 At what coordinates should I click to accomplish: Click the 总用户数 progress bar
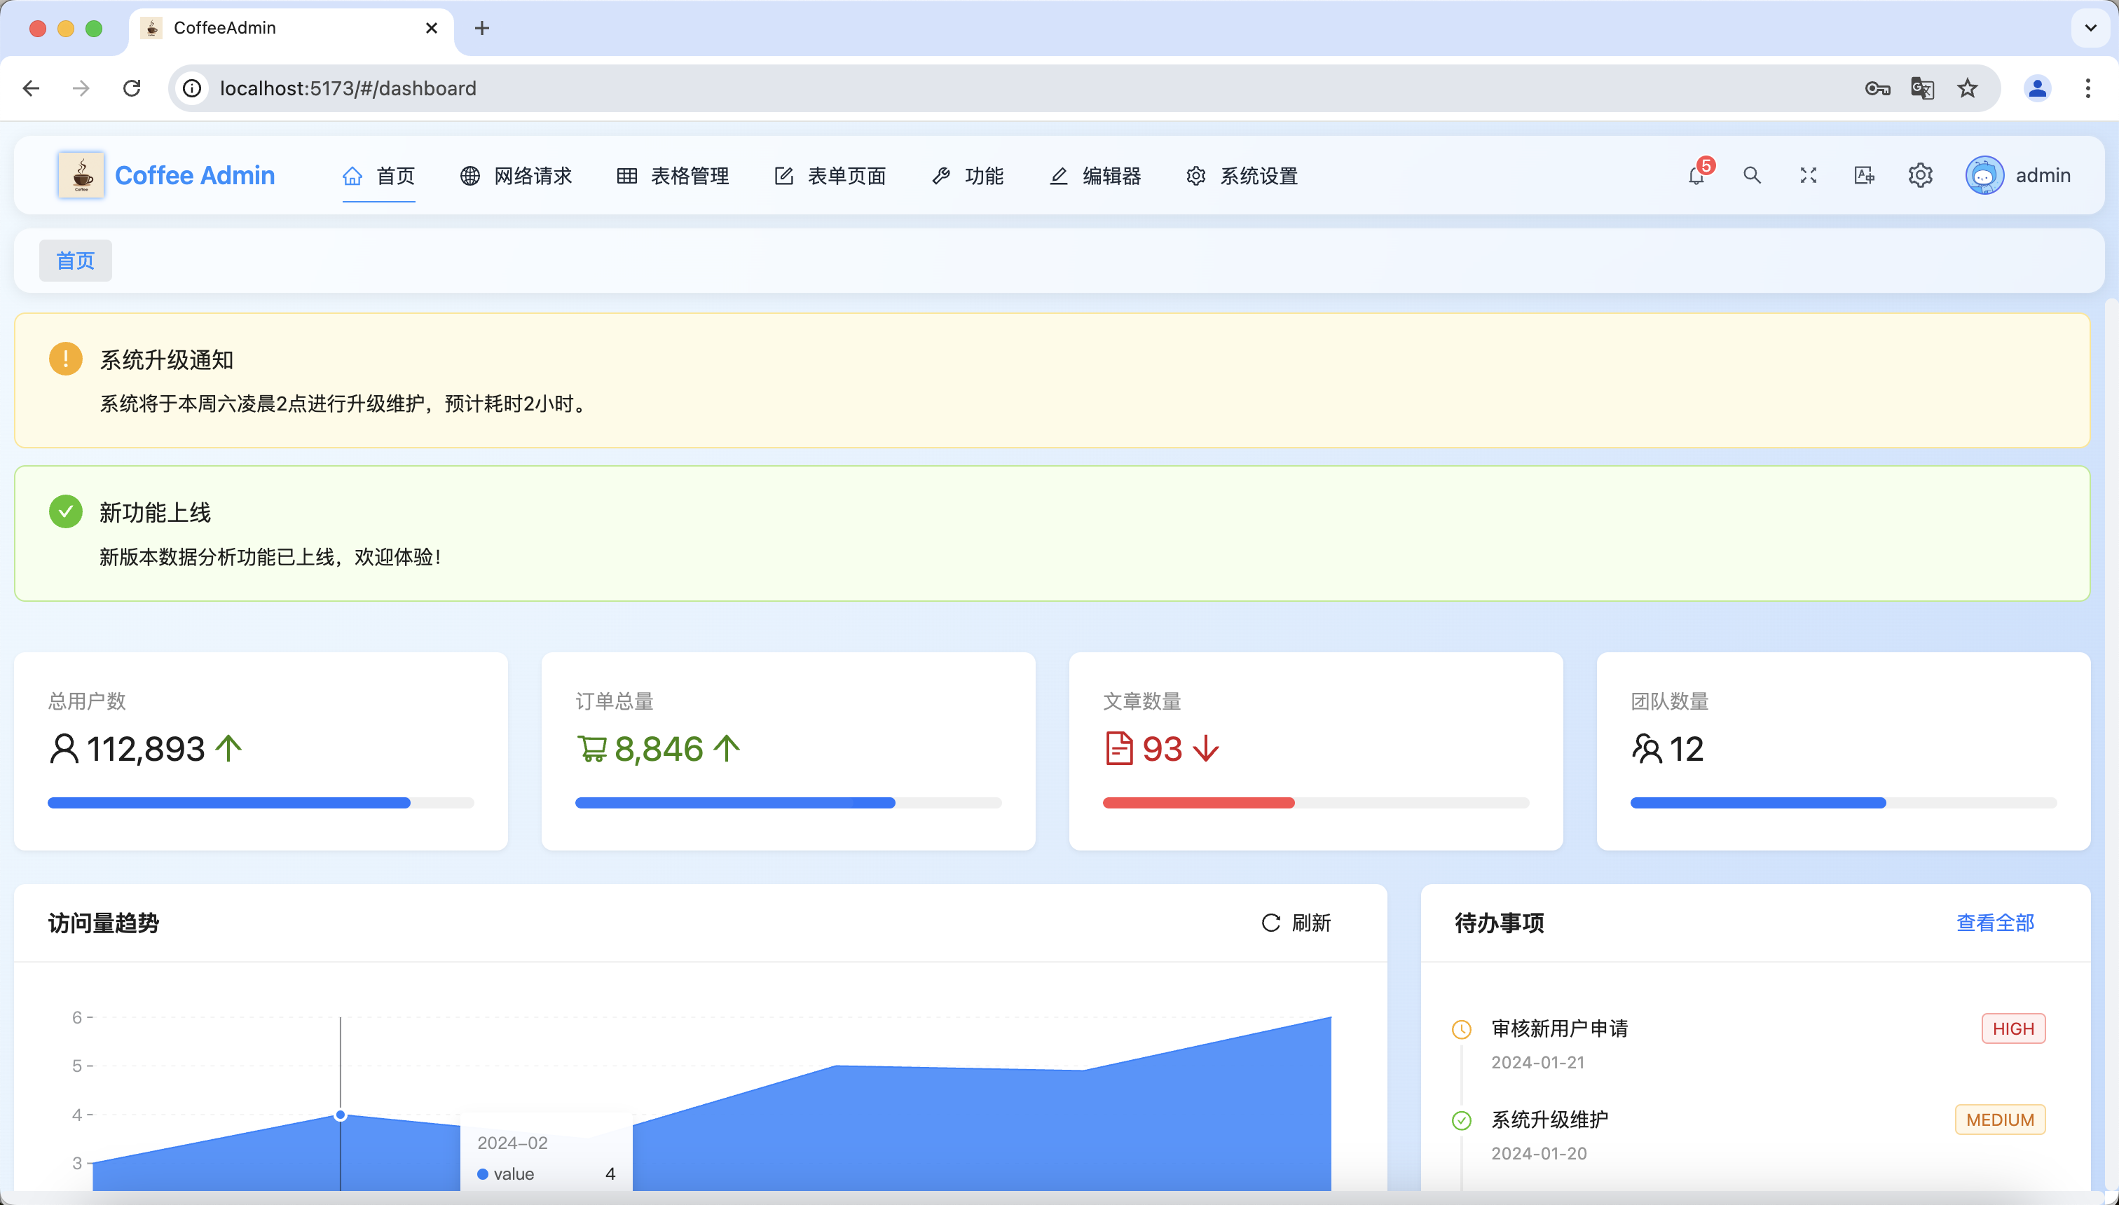(261, 803)
